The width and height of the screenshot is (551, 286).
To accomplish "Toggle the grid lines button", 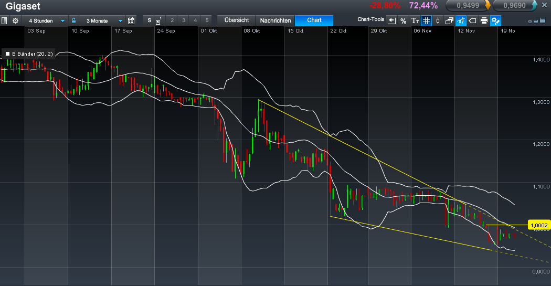I will 426,21.
